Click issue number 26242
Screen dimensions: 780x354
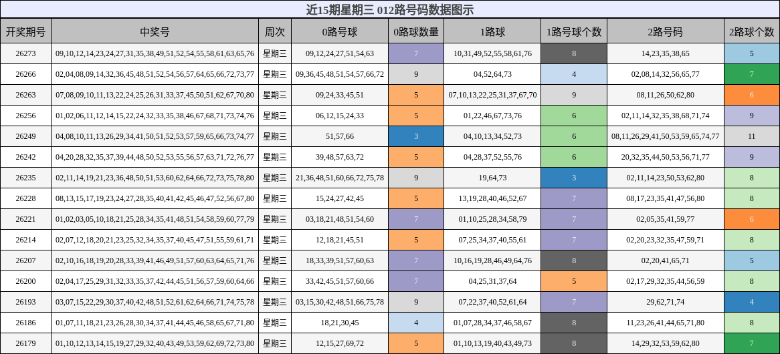[25, 157]
